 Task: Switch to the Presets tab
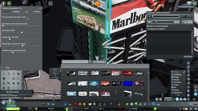(37, 12)
